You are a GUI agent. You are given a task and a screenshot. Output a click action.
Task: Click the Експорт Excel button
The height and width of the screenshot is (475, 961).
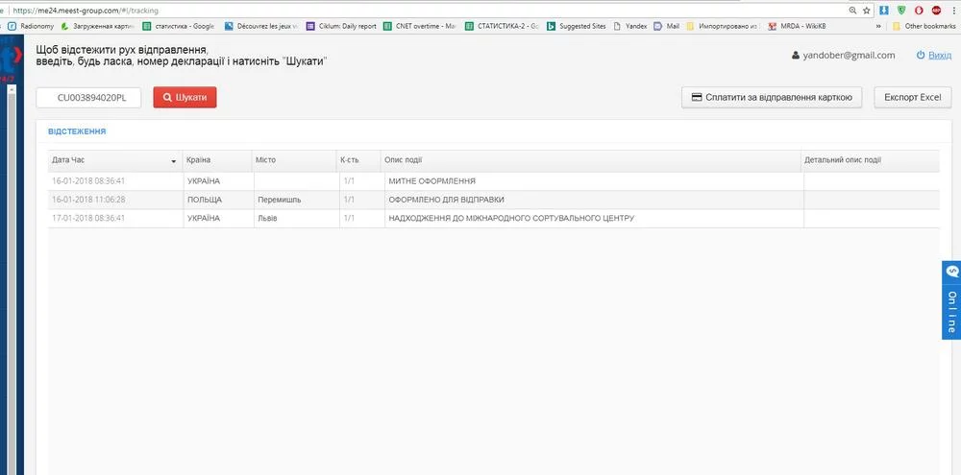[x=913, y=97]
